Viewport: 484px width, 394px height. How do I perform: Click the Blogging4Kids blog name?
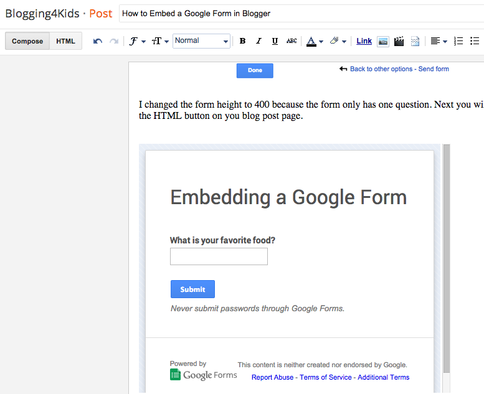pyautogui.click(x=42, y=14)
